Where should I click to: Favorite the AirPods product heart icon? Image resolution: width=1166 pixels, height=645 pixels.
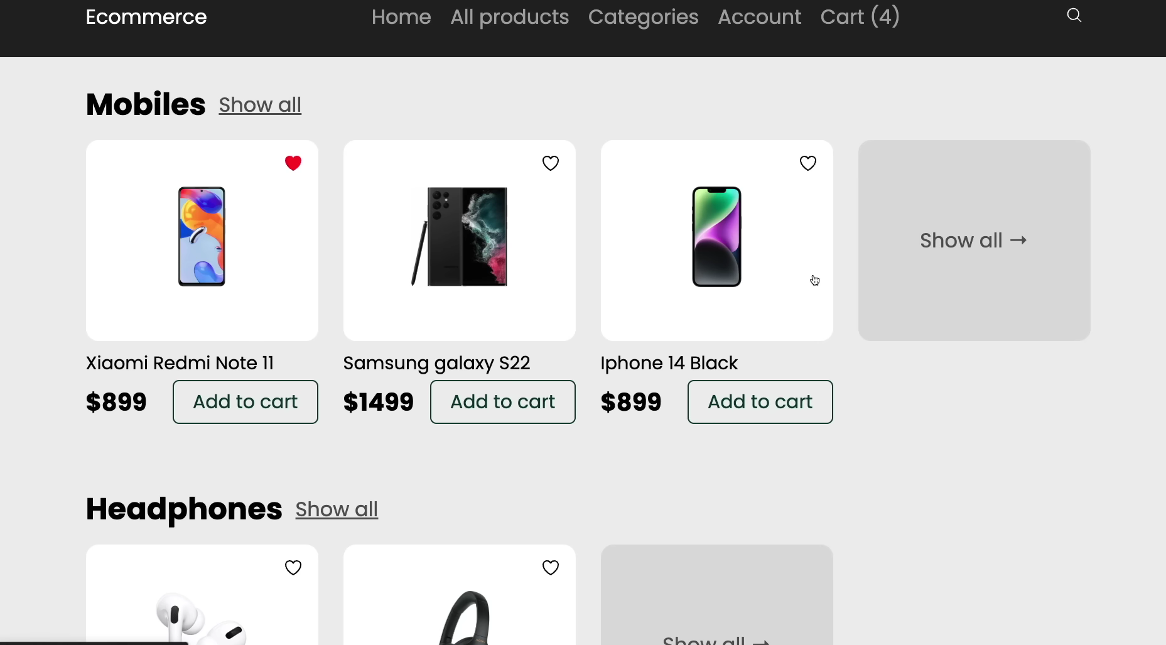(x=293, y=568)
